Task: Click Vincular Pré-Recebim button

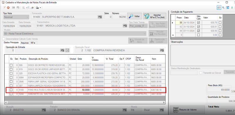Action: point(158,33)
